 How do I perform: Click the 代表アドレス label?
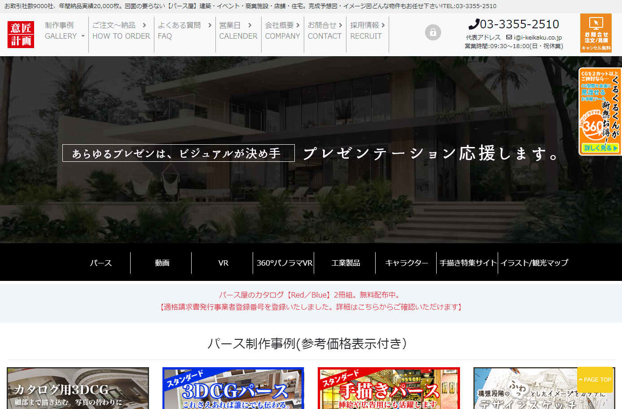[x=483, y=37]
